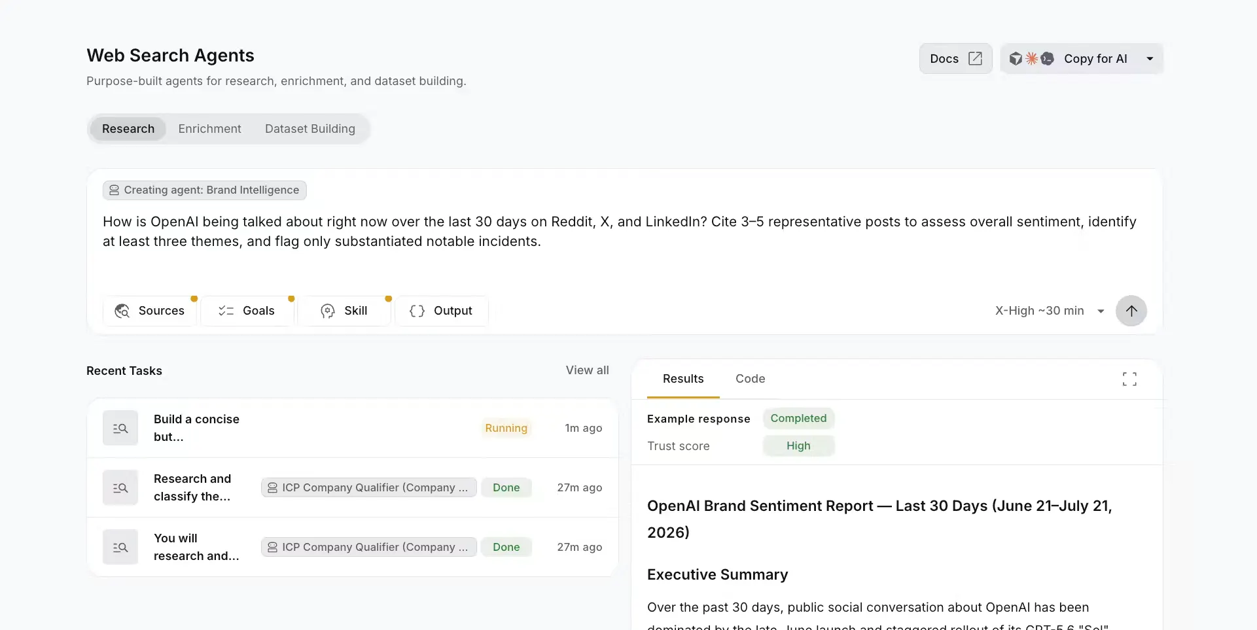Click the High trust score badge
The height and width of the screenshot is (630, 1257).
tap(798, 446)
